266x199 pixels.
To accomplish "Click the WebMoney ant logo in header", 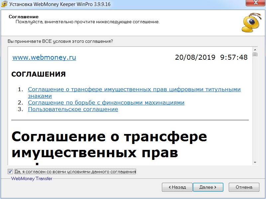I will [x=251, y=23].
